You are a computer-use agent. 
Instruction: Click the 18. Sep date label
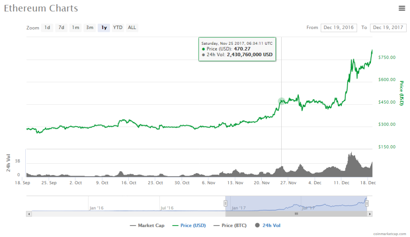[22, 183]
